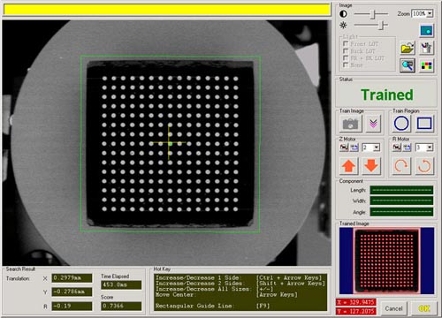Viewport: 442px width, 318px height.
Task: Enable the Back LOT light checkbox
Action: coord(346,51)
